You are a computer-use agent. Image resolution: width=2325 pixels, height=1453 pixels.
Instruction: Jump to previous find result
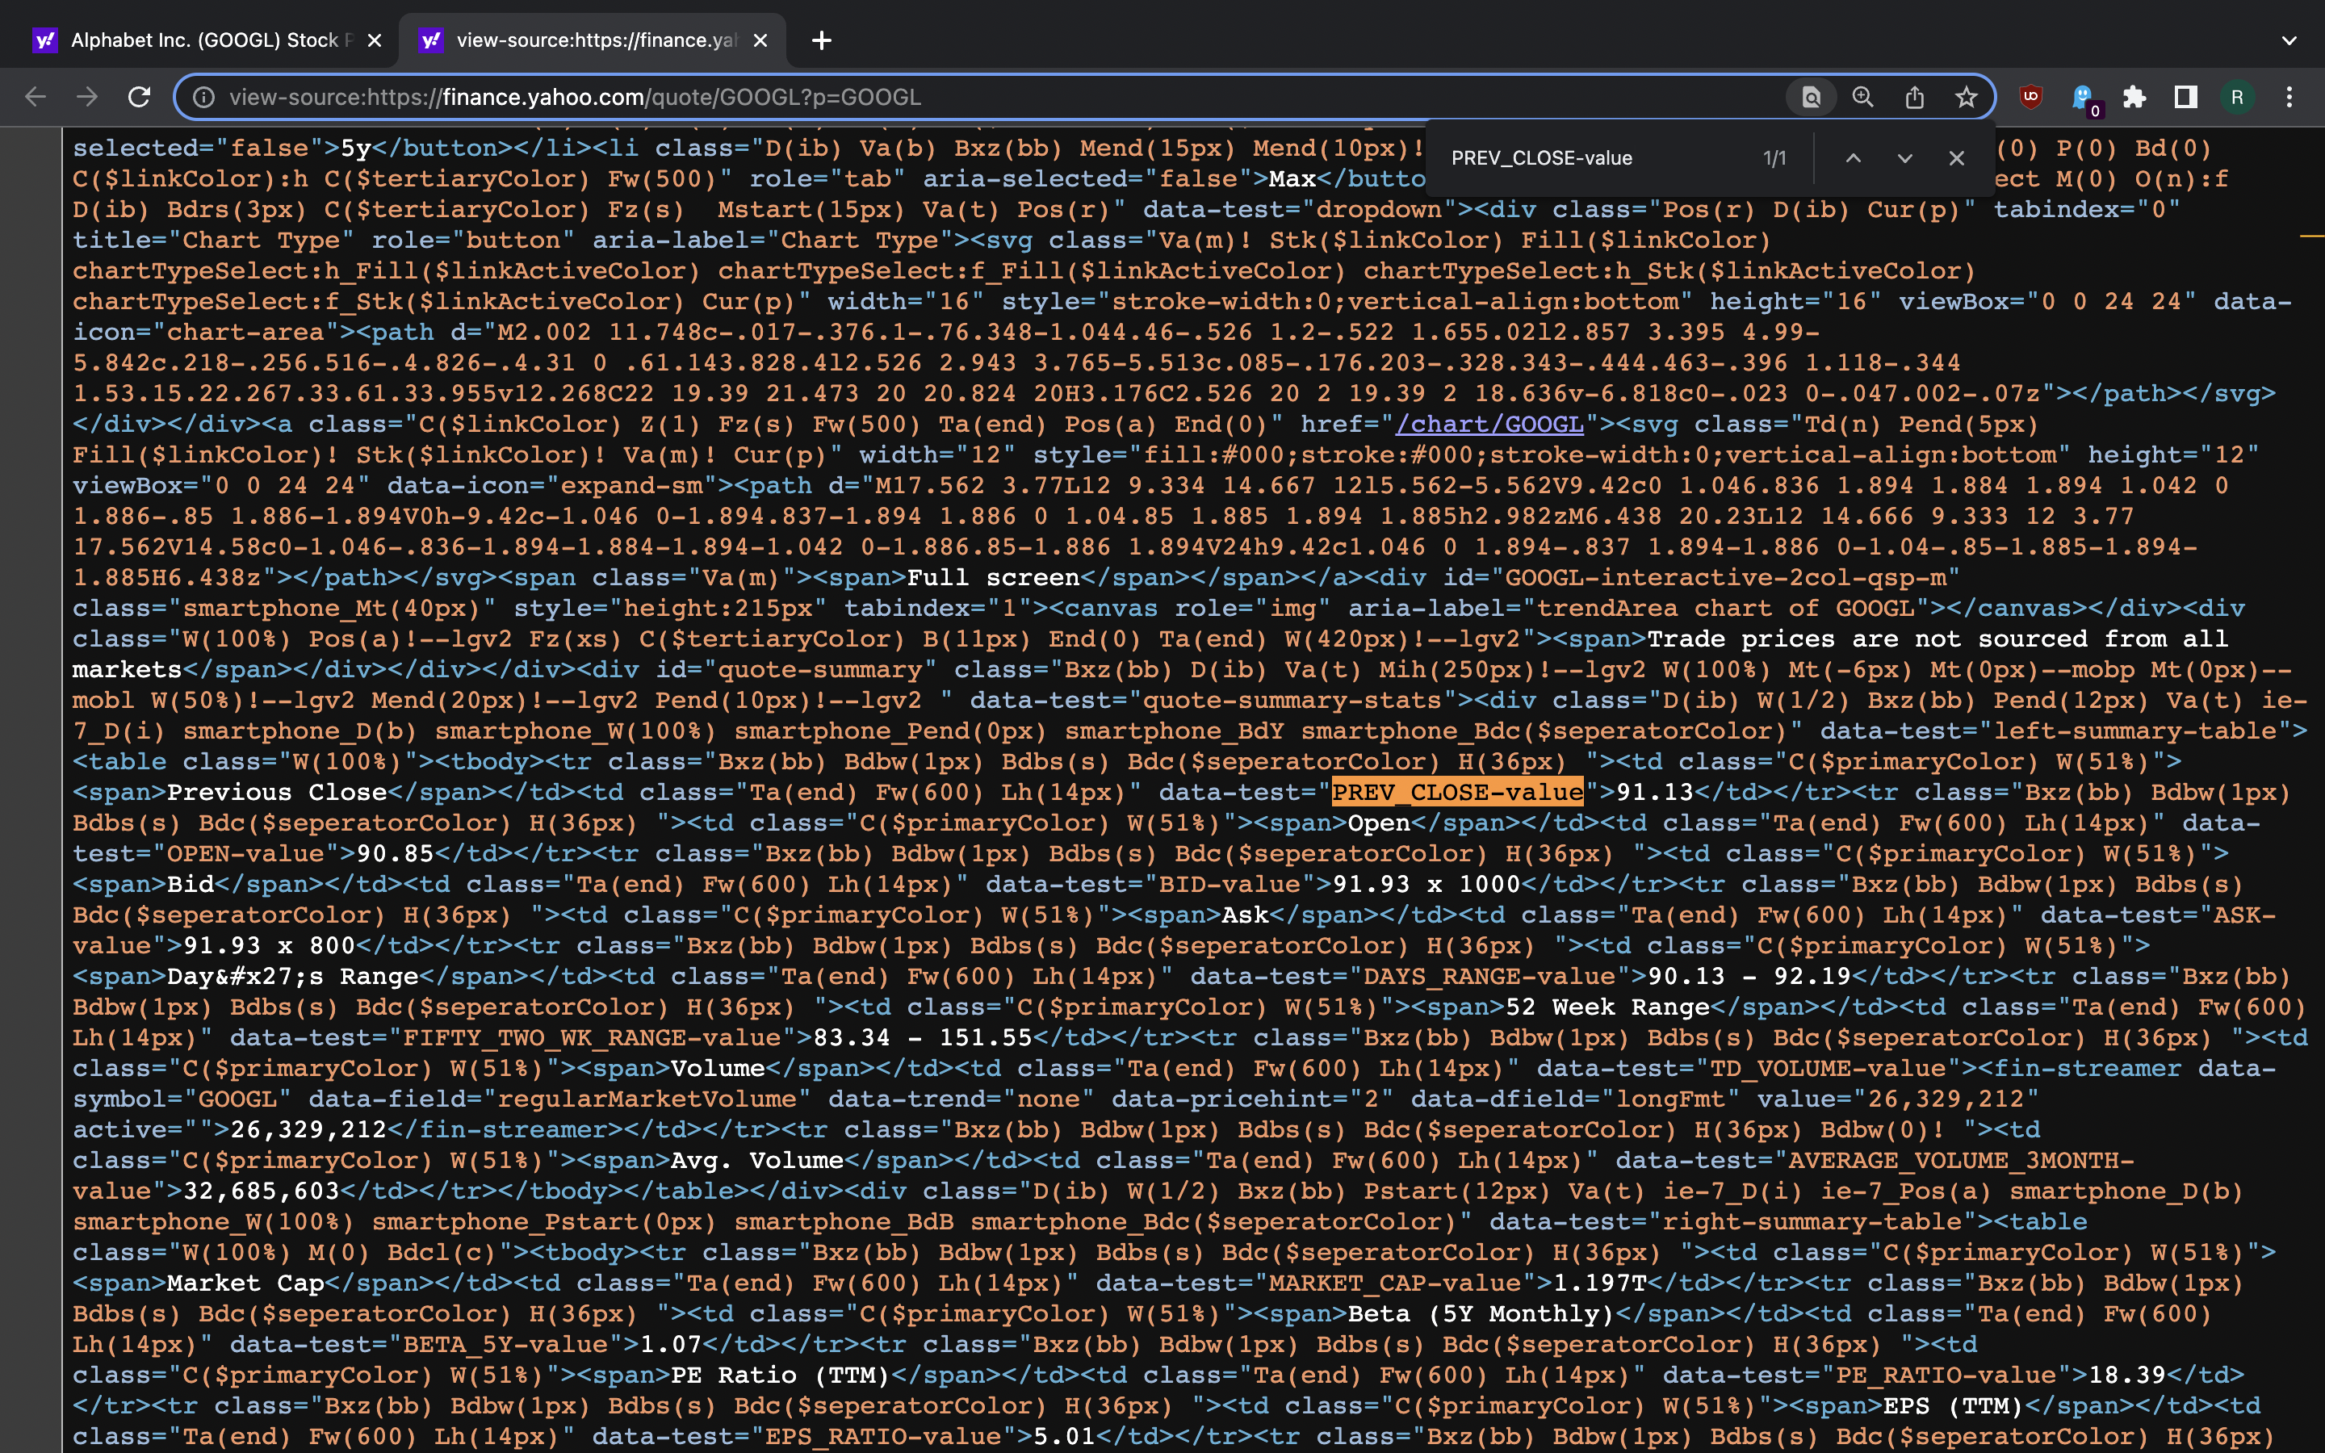(x=1854, y=157)
